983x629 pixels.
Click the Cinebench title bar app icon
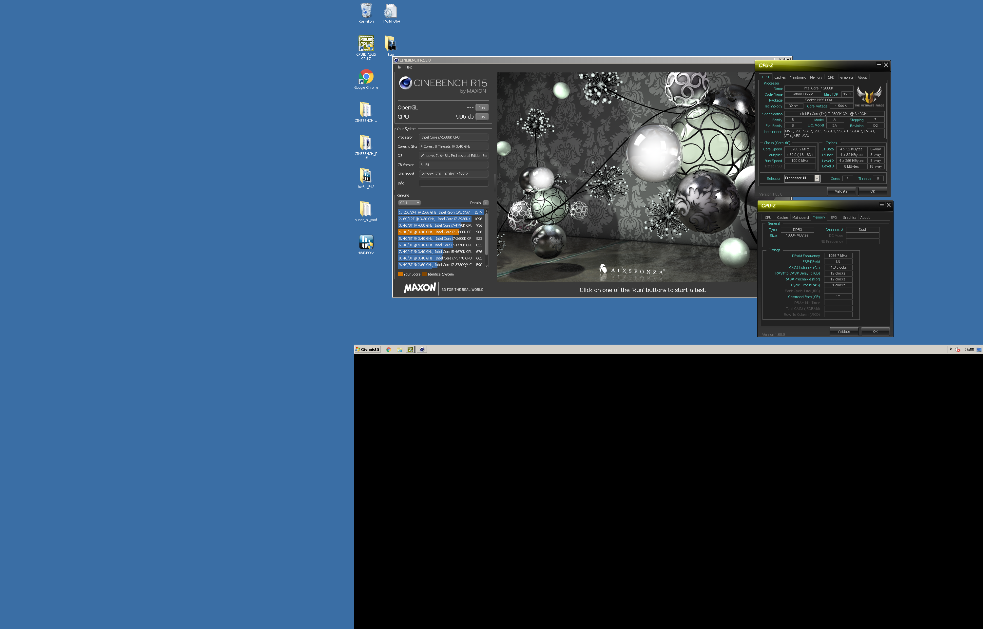point(396,60)
